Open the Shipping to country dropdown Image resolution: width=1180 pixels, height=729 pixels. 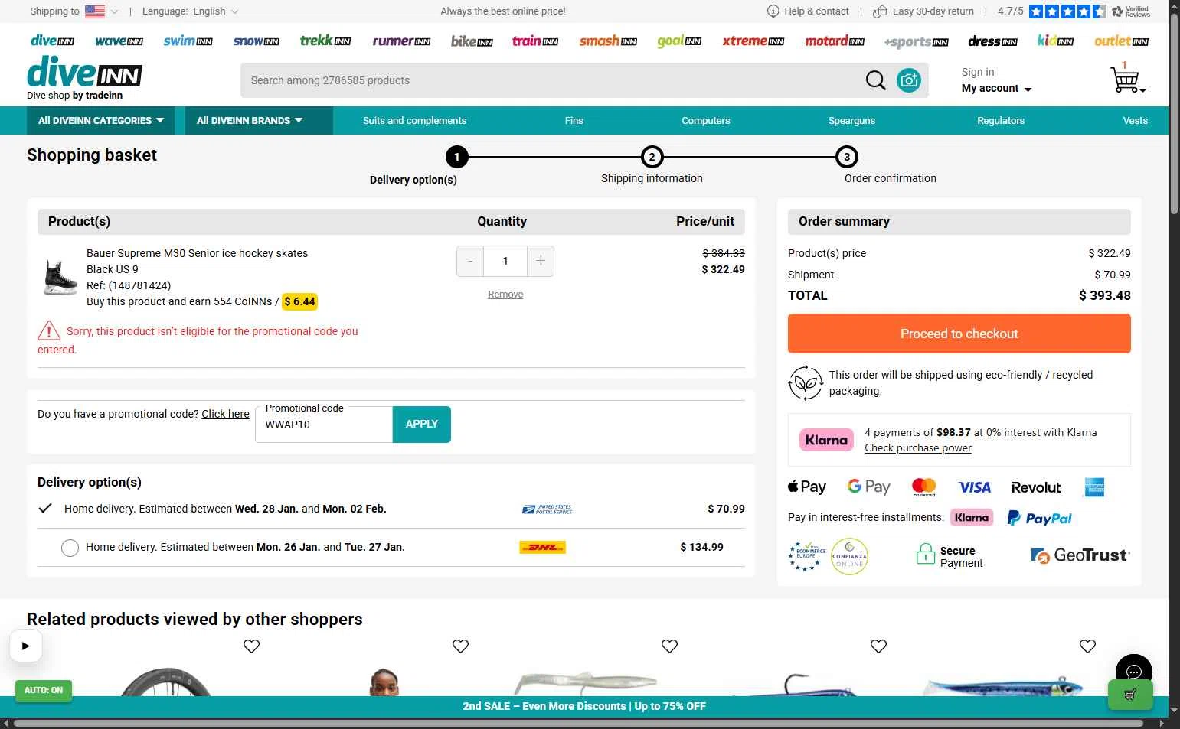[x=74, y=11]
